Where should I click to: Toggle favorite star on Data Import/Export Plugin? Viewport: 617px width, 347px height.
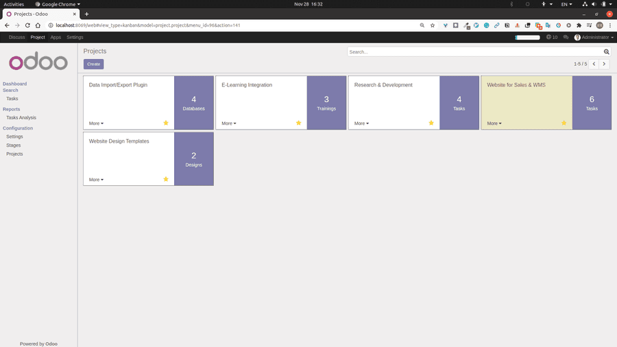pyautogui.click(x=166, y=123)
